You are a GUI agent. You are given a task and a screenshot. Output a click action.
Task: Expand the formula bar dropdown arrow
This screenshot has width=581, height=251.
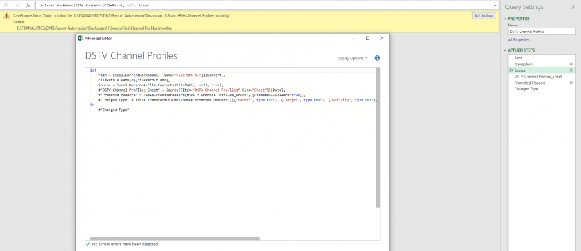pyautogui.click(x=495, y=5)
